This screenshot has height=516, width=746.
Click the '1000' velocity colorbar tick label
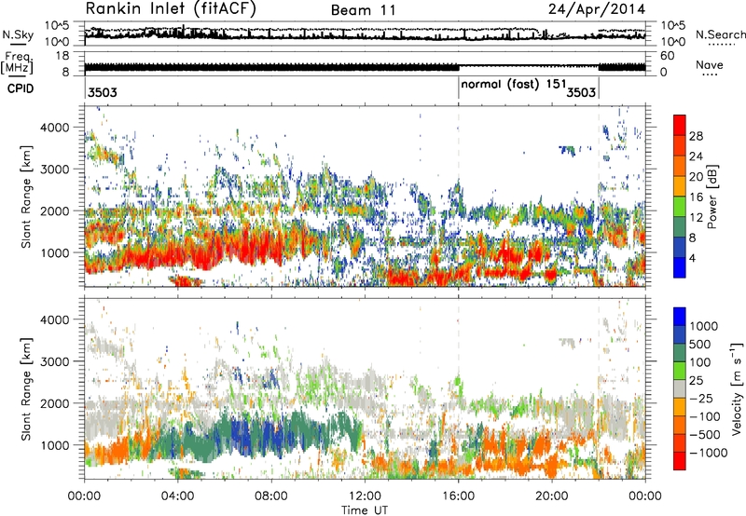pyautogui.click(x=703, y=326)
